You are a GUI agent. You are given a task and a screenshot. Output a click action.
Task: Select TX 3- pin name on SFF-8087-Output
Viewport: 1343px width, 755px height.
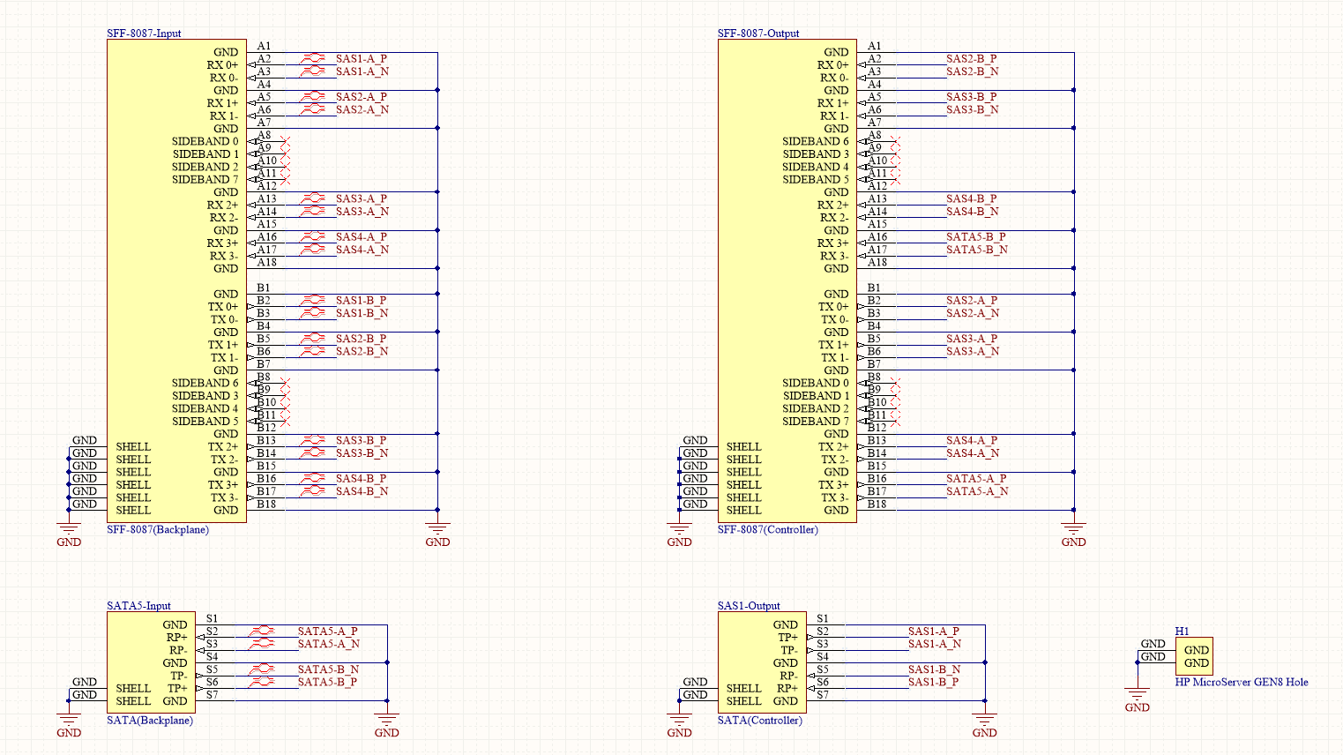pos(833,497)
